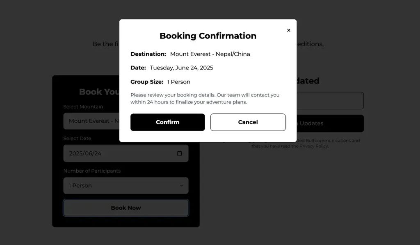Viewport: 420px width, 245px height.
Task: Click the Group Size 1 Person value
Action: click(179, 82)
